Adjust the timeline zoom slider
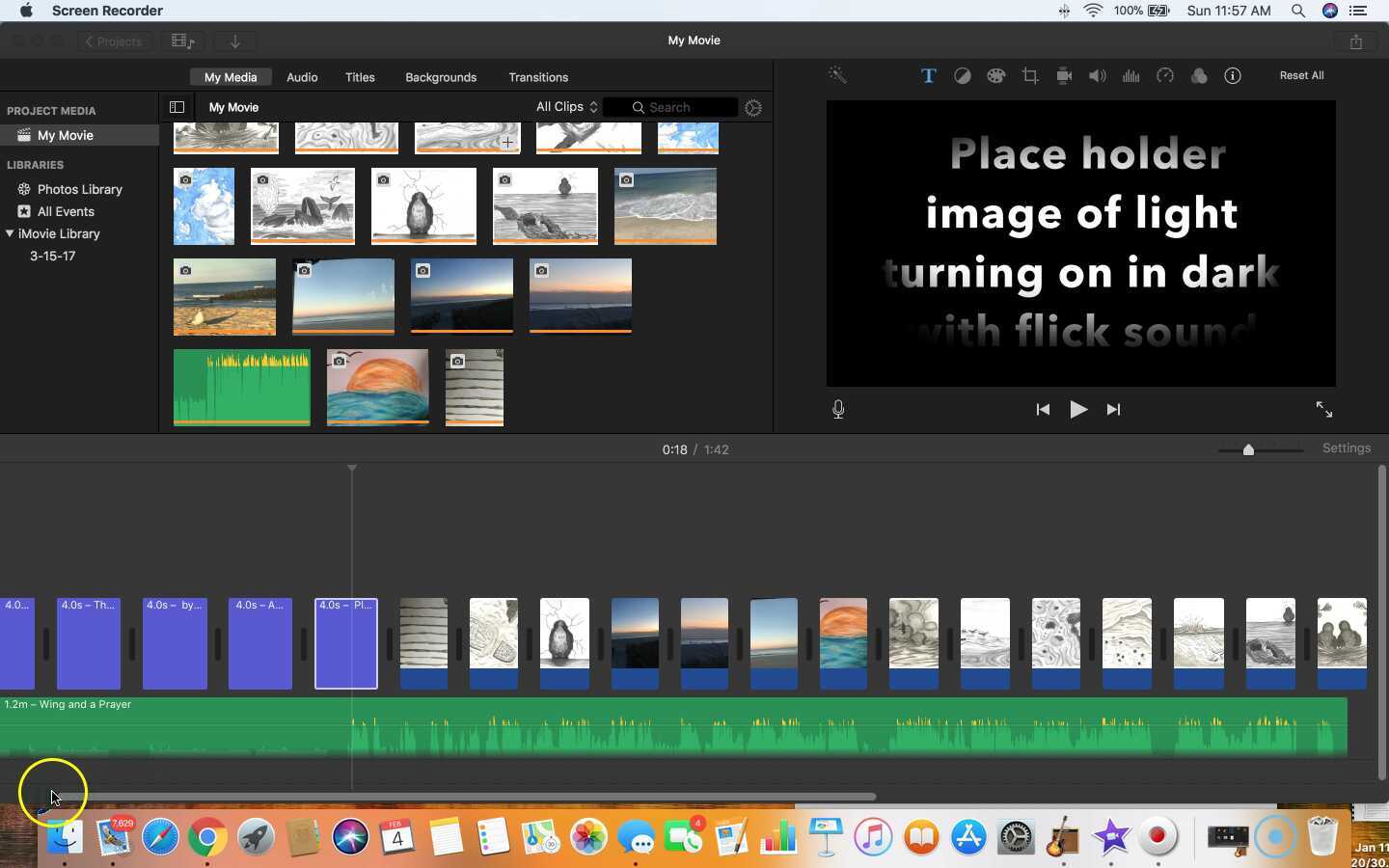This screenshot has height=868, width=1389. pos(1249,449)
